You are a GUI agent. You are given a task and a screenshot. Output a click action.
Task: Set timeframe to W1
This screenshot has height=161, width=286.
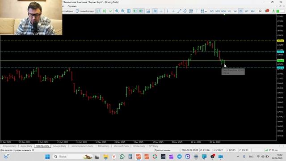tap(247, 11)
